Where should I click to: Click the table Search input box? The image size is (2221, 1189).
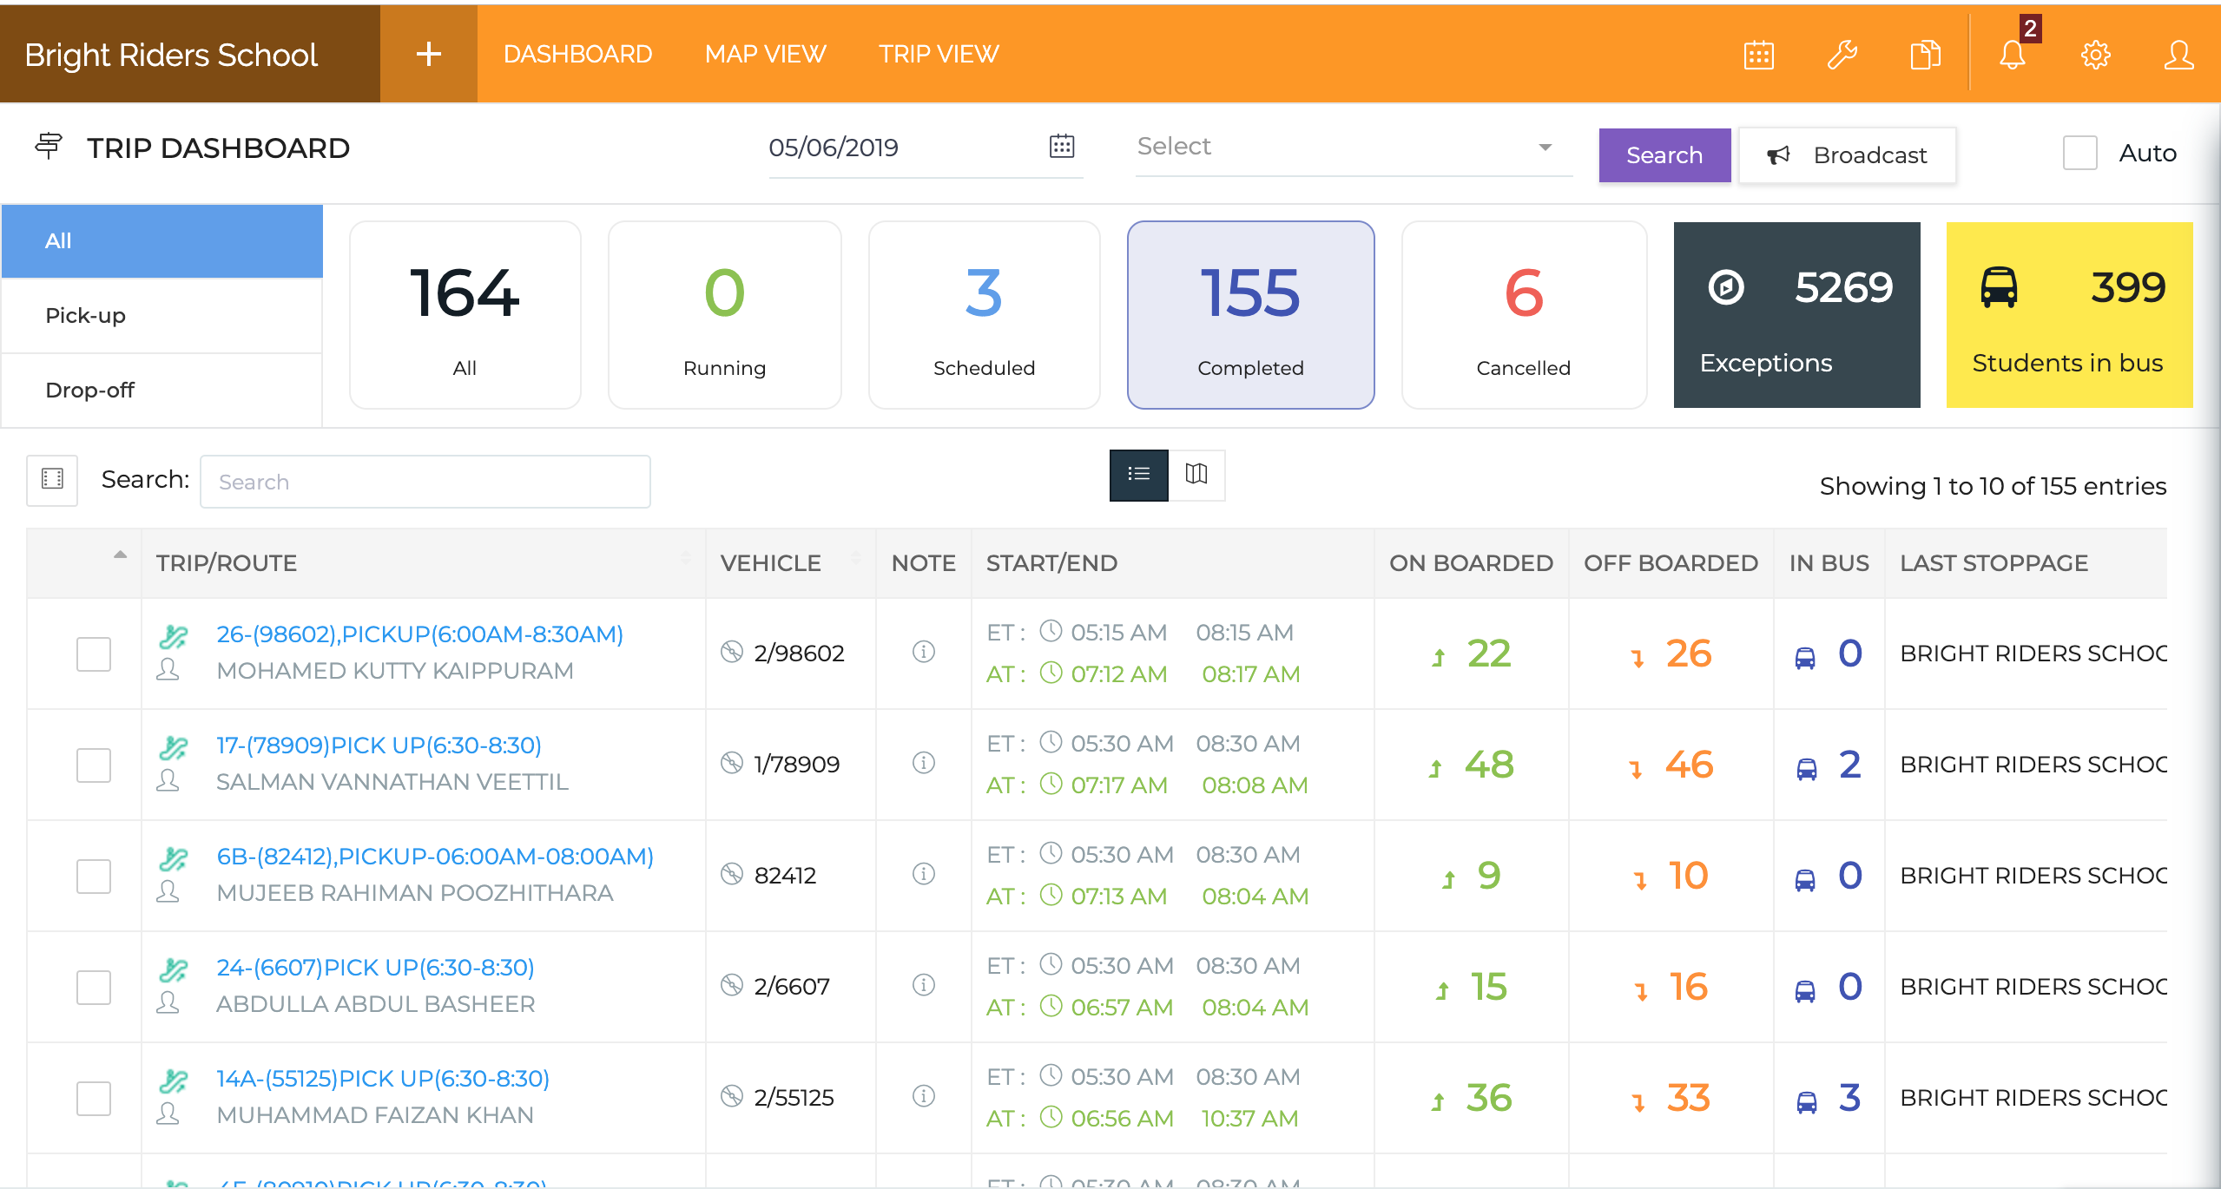(425, 482)
